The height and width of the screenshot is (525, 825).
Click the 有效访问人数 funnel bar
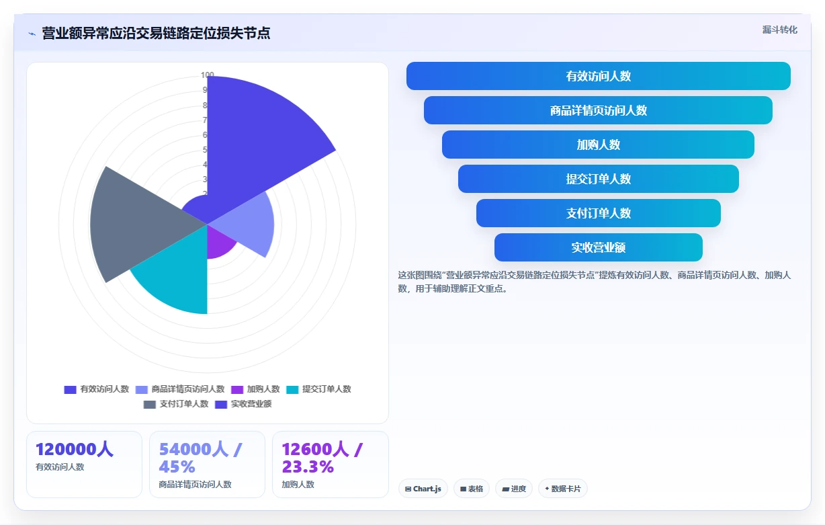[x=599, y=76]
